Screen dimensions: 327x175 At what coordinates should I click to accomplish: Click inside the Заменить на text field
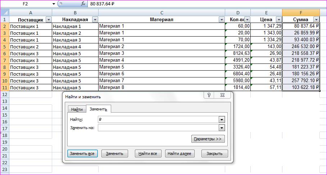[x=158, y=128]
